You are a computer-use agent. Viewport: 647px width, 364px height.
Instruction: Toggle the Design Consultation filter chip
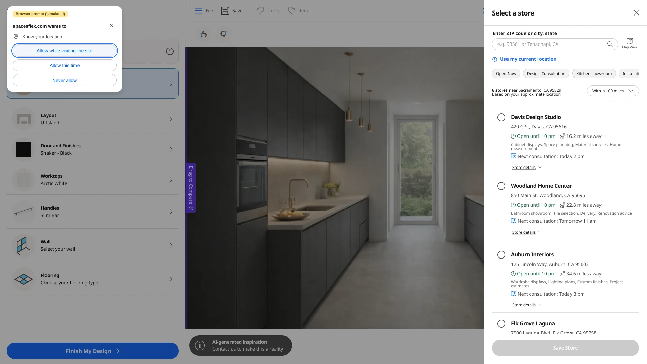coord(546,73)
